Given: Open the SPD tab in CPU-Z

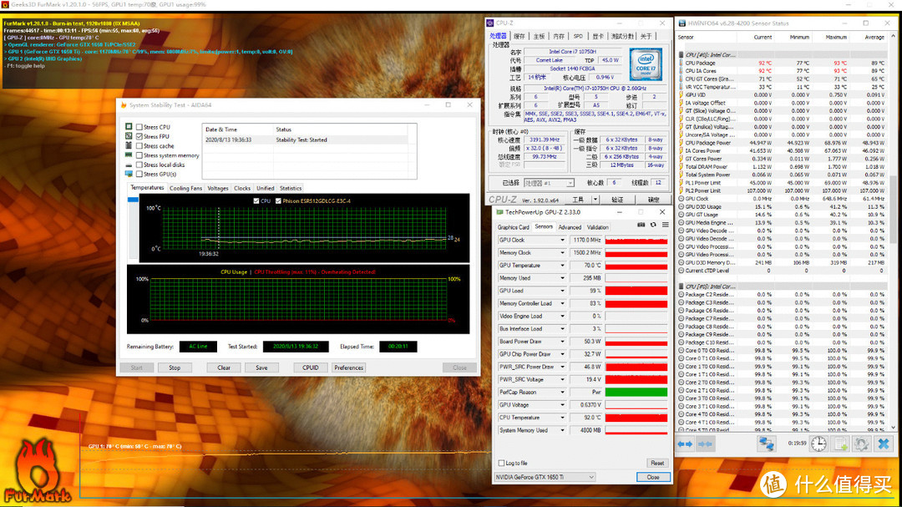Looking at the screenshot, I should 578,36.
